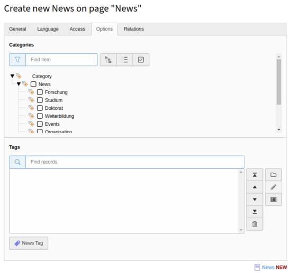Switch to the General tab

tap(17, 29)
